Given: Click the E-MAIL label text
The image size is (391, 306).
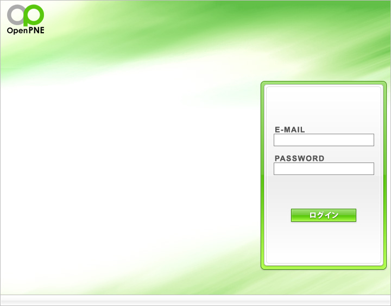Looking at the screenshot, I should coord(290,129).
